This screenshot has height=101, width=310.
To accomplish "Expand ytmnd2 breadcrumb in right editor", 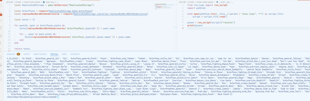I will pos(183,2).
